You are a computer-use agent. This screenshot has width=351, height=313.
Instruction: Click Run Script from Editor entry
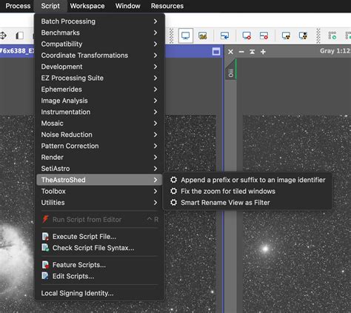(x=99, y=220)
